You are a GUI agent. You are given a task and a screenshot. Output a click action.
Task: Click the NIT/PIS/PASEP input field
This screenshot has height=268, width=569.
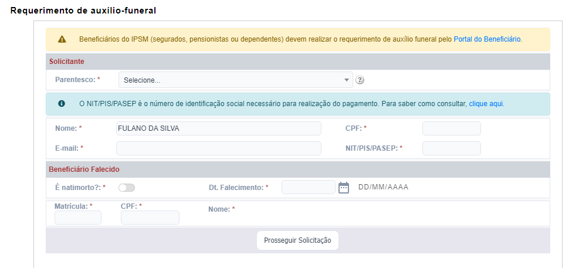pyautogui.click(x=452, y=148)
